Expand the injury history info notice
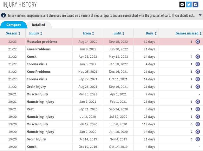Image resolution: width=203 pixels, height=151 pixels. (200, 15)
